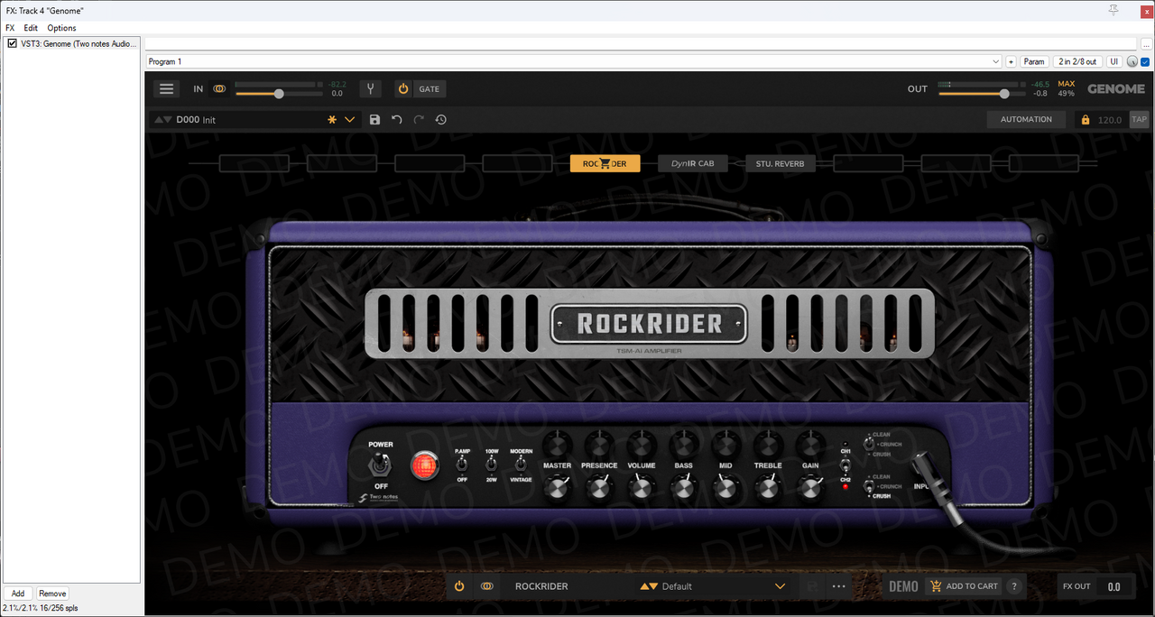Click the Param button
This screenshot has height=617, width=1155.
(1034, 61)
